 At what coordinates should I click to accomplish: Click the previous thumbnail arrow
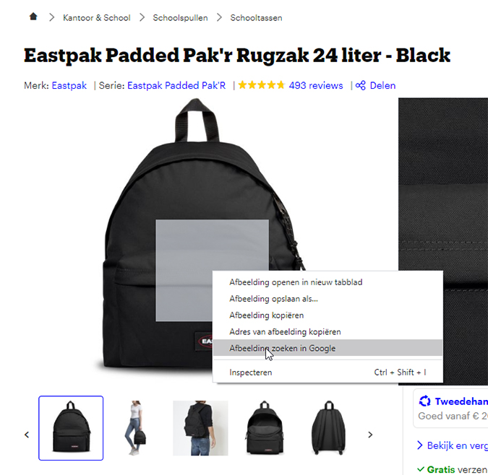(x=27, y=435)
